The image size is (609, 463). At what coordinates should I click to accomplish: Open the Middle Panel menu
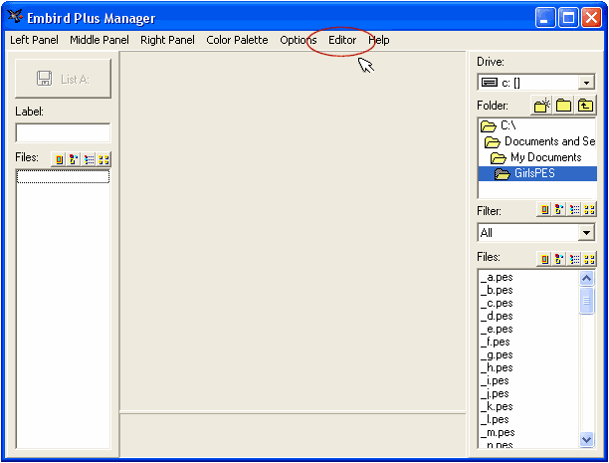click(x=100, y=40)
